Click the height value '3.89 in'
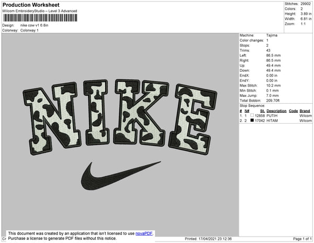This screenshot has height=243, width=314. tap(306, 14)
